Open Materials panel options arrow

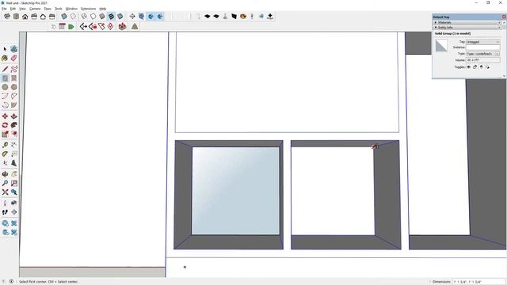[499, 23]
